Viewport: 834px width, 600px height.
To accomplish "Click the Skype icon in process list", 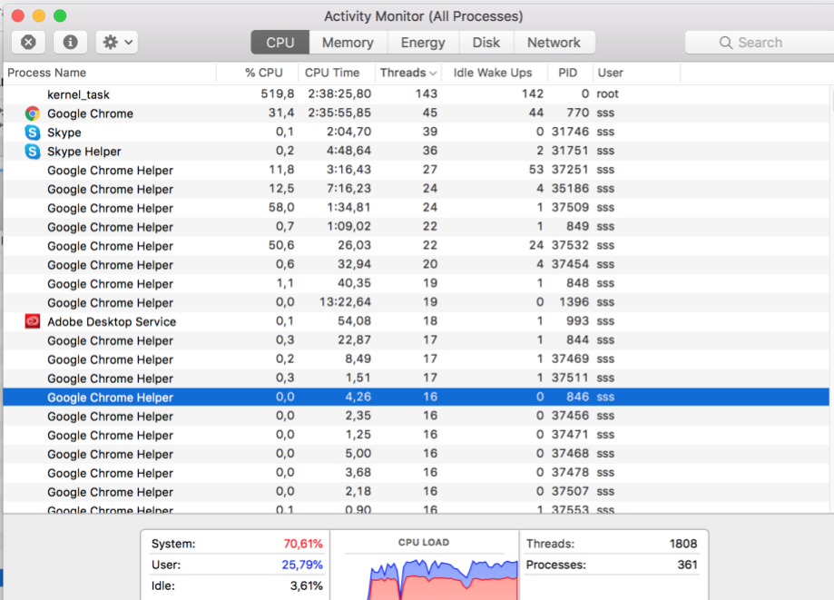I will click(33, 133).
